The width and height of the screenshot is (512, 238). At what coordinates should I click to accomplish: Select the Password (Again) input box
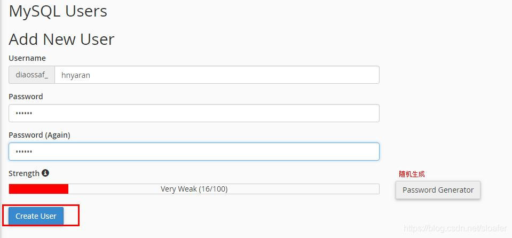[194, 152]
